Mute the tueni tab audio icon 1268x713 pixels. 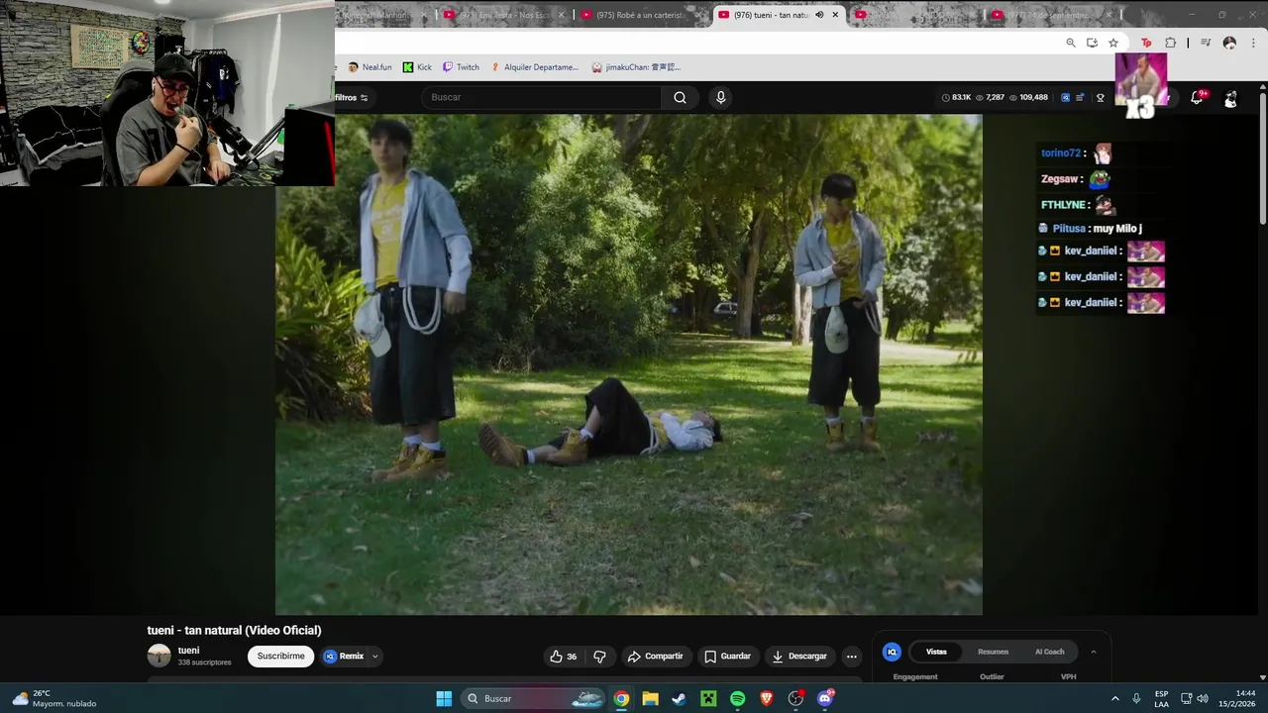tap(819, 15)
